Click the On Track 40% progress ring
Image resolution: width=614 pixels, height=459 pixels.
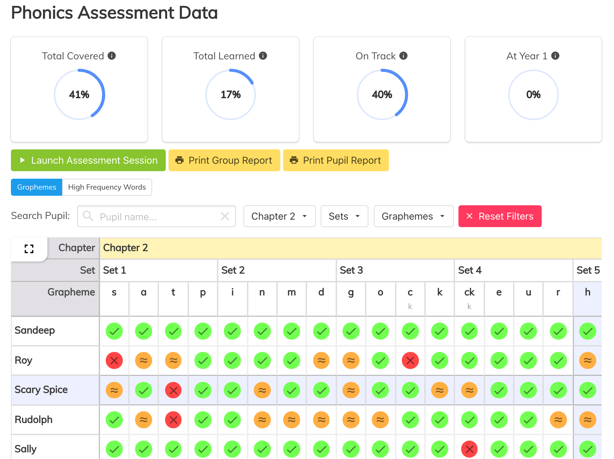(382, 94)
